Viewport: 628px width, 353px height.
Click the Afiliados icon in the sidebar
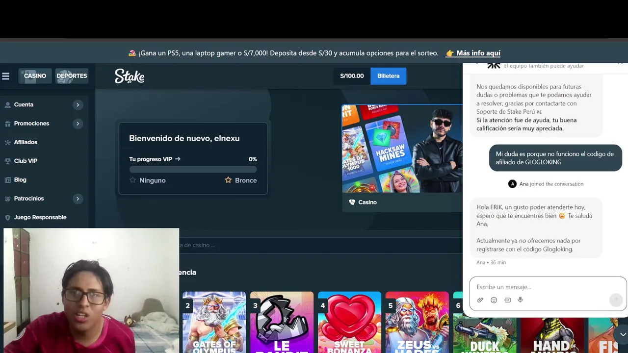(x=7, y=142)
